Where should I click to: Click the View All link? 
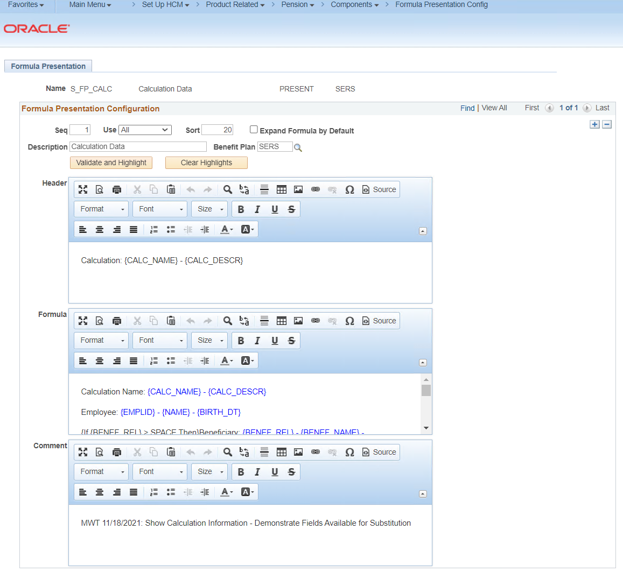pos(494,108)
